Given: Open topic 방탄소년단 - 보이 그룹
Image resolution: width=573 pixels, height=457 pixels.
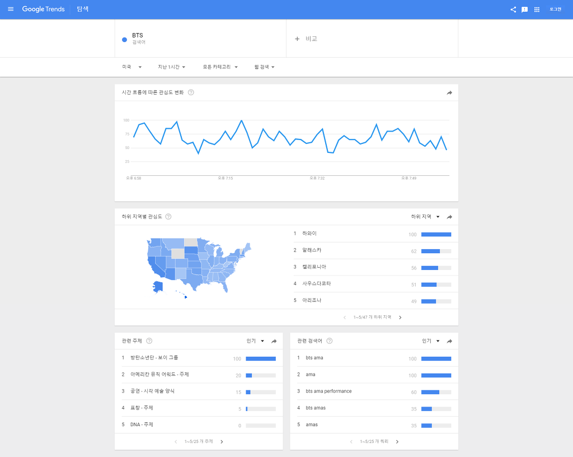Looking at the screenshot, I should 154,357.
